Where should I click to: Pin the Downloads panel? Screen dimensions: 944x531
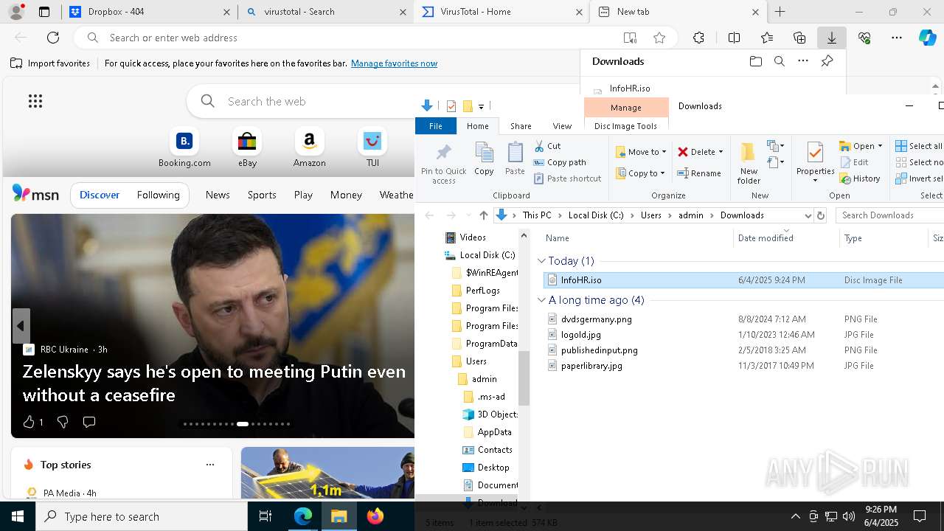tap(827, 61)
